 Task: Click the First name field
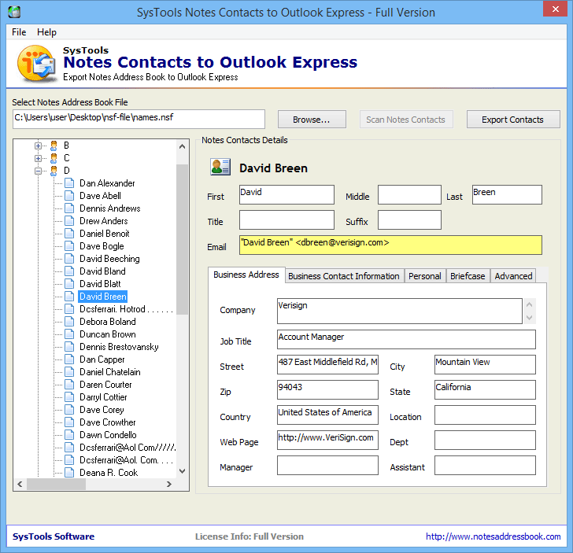pyautogui.click(x=286, y=194)
